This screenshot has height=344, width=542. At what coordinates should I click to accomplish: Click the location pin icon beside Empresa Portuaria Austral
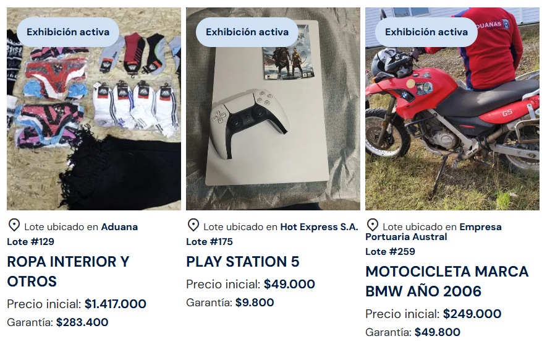(372, 225)
